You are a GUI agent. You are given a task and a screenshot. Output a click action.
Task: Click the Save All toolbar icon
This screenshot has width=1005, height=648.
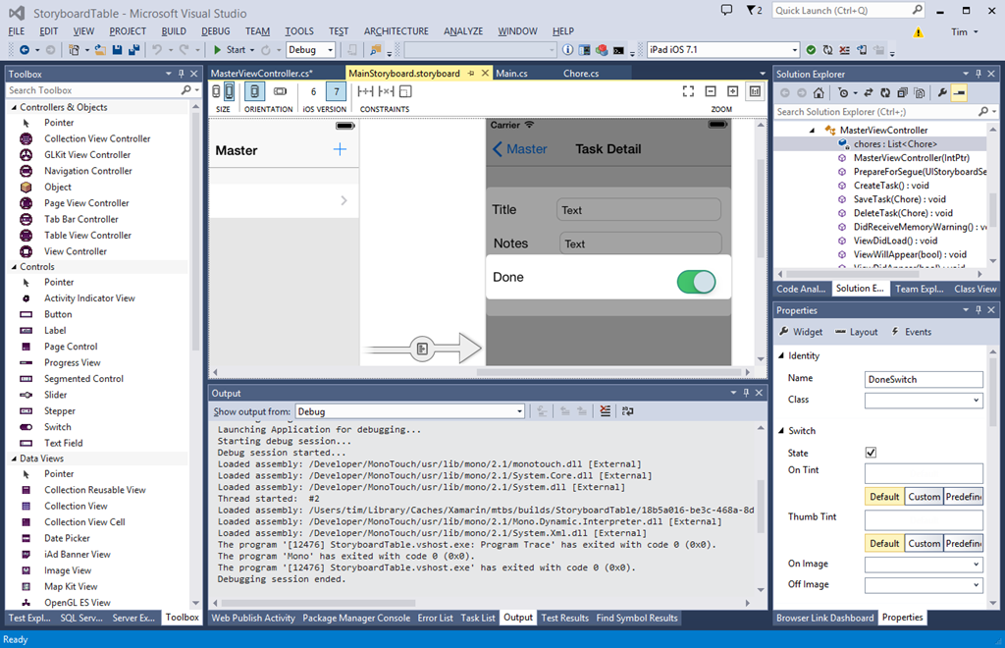(x=133, y=50)
